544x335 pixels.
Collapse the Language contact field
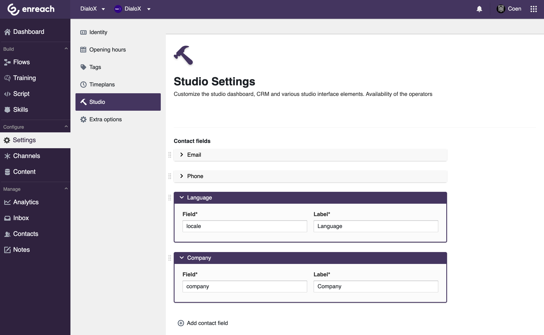point(182,198)
